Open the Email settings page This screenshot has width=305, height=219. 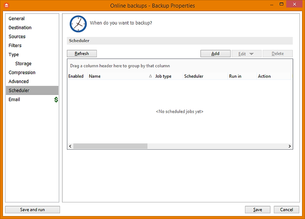tap(32, 99)
